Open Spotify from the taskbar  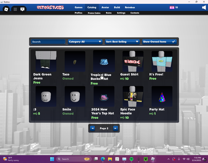131,159
